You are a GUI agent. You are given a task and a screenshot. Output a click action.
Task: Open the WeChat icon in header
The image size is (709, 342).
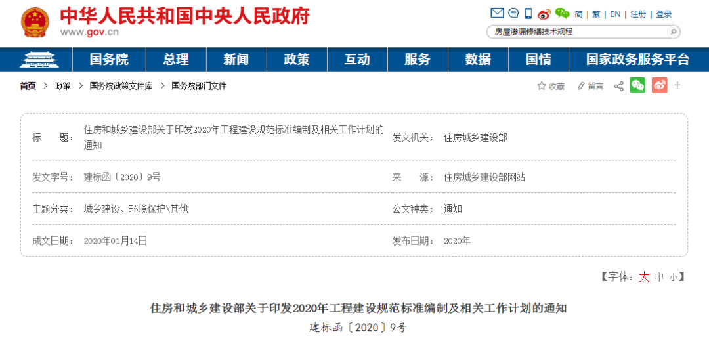point(562,14)
